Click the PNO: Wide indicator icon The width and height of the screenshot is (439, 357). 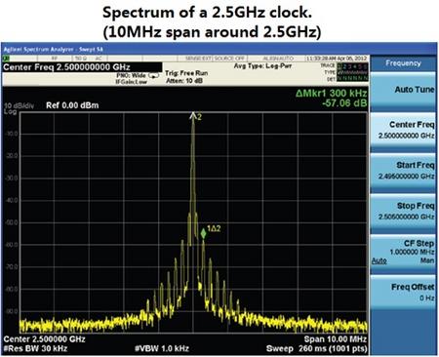[153, 75]
